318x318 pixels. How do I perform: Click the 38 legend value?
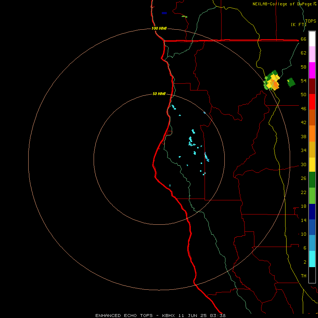pyautogui.click(x=304, y=136)
